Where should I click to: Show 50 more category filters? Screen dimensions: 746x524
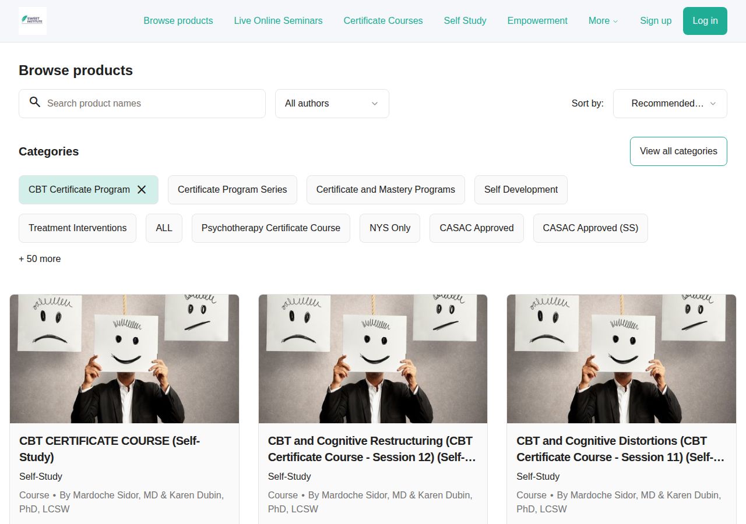coord(40,259)
